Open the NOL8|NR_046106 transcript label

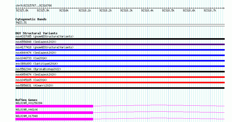(x=27, y=110)
